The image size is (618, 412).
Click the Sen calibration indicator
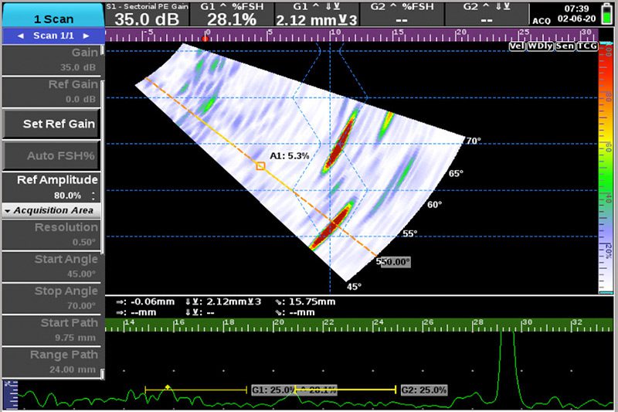tap(565, 46)
